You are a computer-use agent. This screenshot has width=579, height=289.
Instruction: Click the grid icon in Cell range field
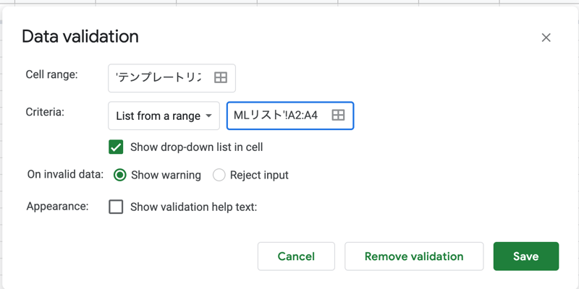point(221,78)
